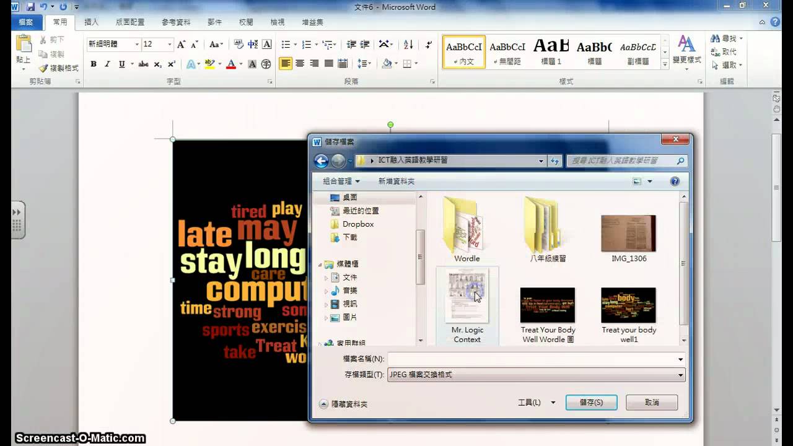Click the 取消 Cancel button

click(x=652, y=403)
